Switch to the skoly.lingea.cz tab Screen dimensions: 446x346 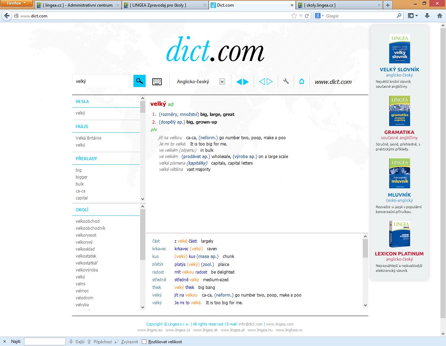click(339, 5)
